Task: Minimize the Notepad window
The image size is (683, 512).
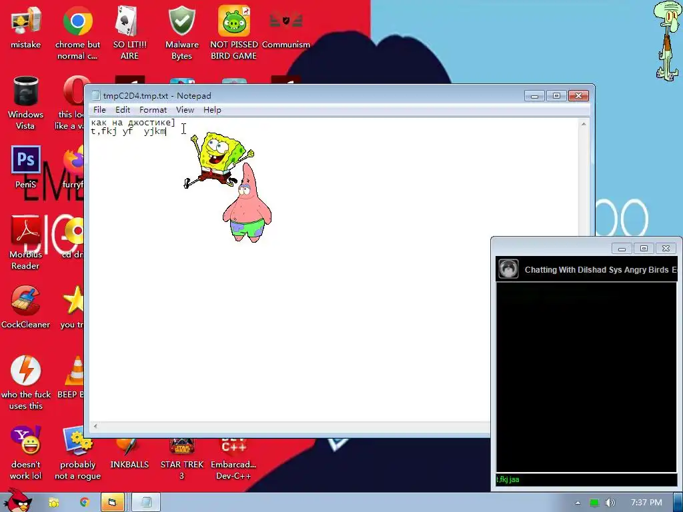Action: pos(534,96)
